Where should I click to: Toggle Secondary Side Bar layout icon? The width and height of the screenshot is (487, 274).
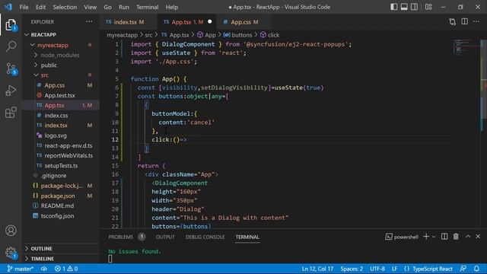(x=414, y=7)
